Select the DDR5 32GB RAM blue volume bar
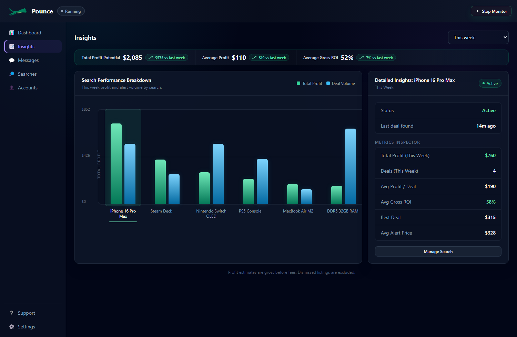Screen dimensions: 517x337 pyautogui.click(x=351, y=166)
